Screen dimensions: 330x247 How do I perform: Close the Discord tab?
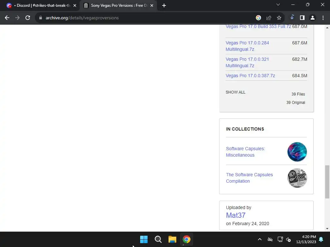[75, 5]
